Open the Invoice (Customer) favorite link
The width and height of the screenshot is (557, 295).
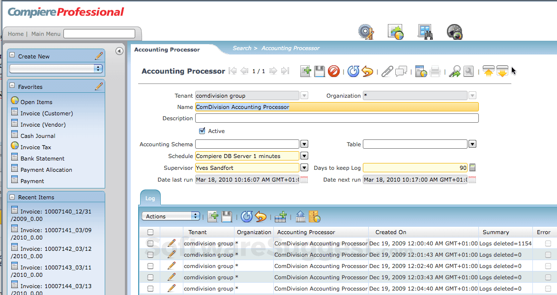pos(46,113)
